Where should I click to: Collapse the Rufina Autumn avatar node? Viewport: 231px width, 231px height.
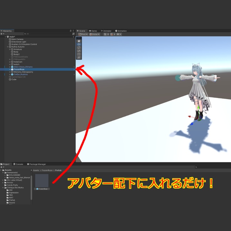[8, 47]
